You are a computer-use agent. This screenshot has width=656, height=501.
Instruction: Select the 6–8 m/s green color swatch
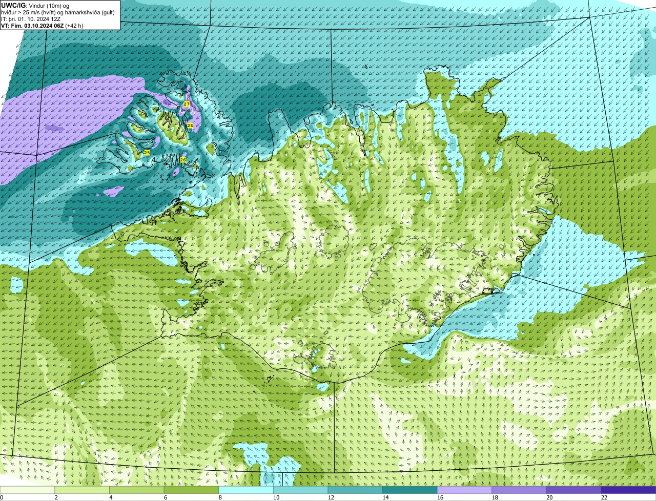tap(191, 490)
